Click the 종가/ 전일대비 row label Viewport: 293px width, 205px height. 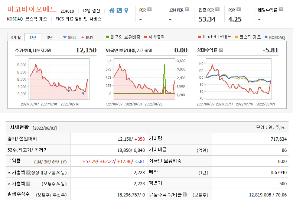[x=22, y=139]
